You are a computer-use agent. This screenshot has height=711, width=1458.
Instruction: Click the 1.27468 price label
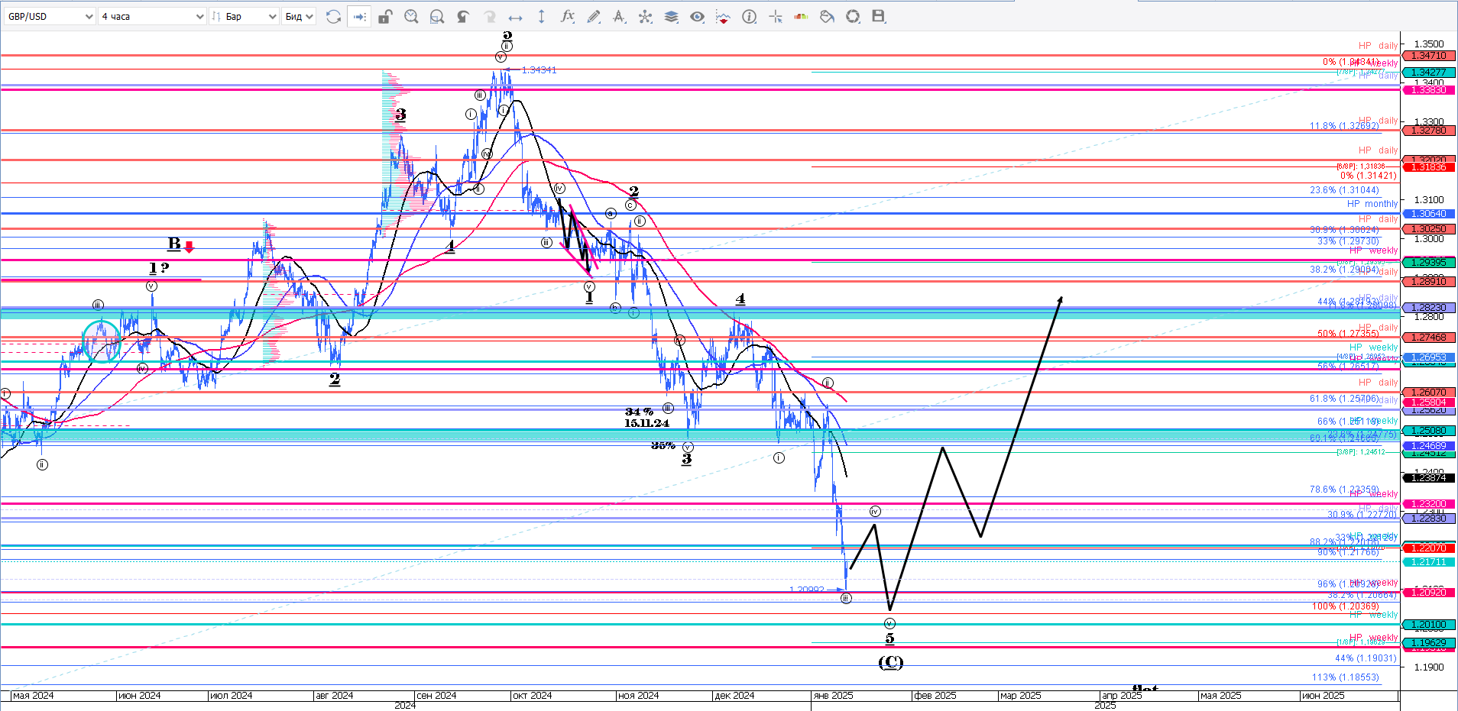[x=1428, y=338]
